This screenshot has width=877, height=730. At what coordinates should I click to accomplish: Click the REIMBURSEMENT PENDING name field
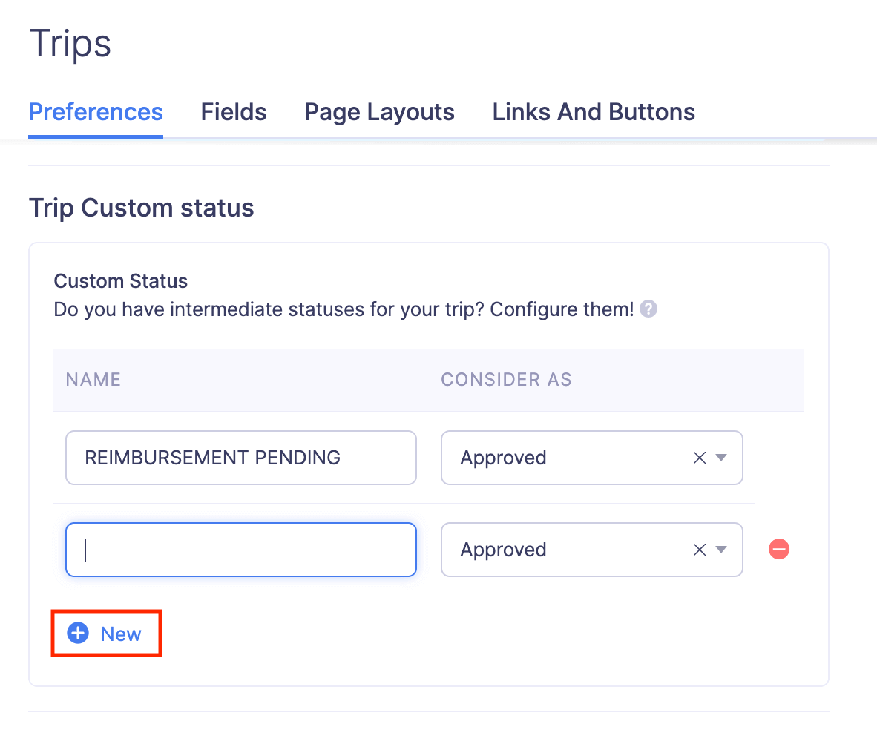[240, 458]
